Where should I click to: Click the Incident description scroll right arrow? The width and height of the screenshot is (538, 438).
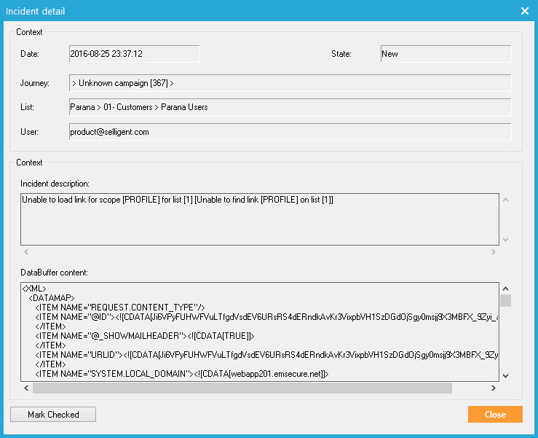pyautogui.click(x=493, y=252)
